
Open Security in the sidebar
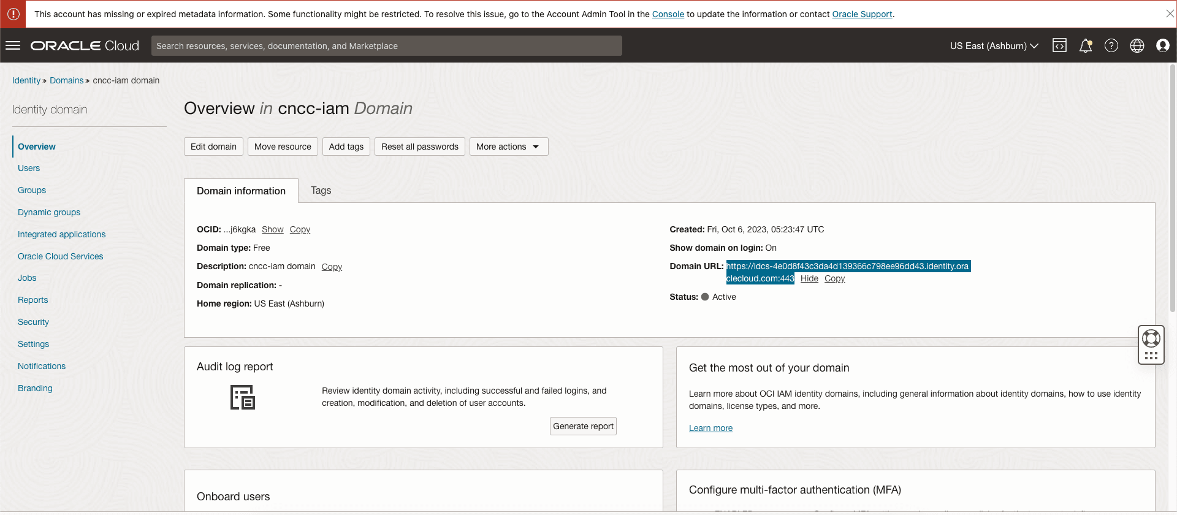(33, 322)
